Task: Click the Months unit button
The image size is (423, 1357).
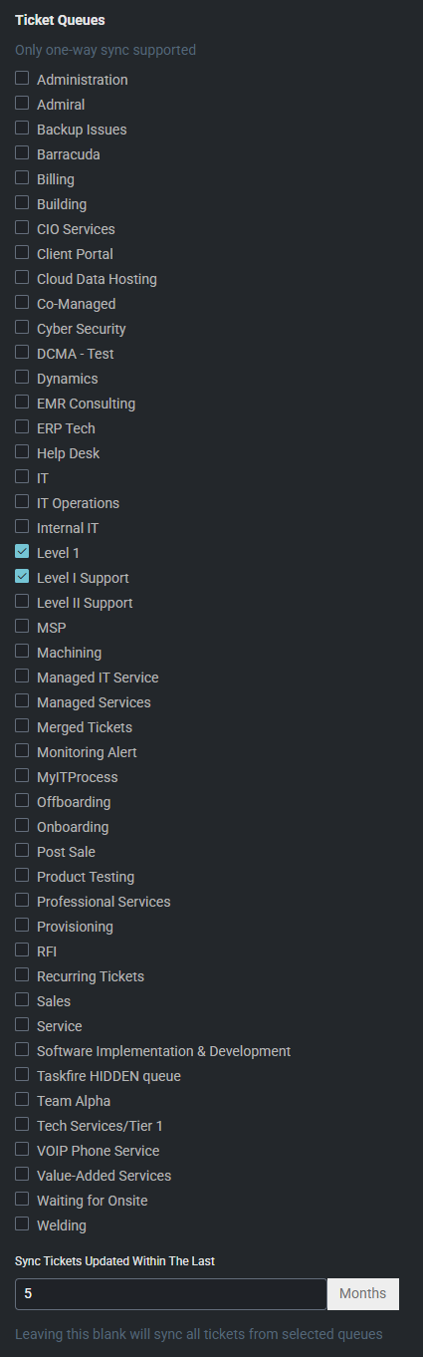Action: click(x=363, y=1294)
